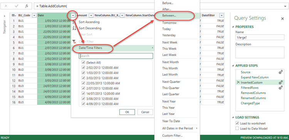Select the Tomorrow filter option
The width and height of the screenshot is (289, 140).
pos(170,23)
